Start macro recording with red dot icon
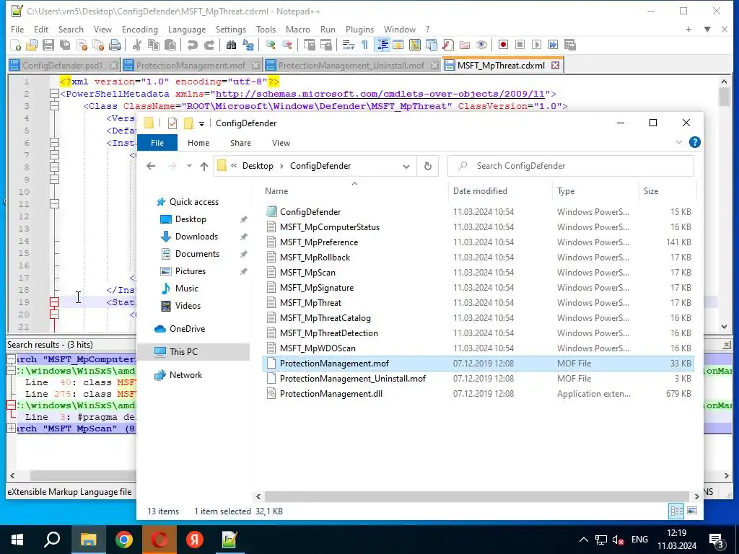 503,45
